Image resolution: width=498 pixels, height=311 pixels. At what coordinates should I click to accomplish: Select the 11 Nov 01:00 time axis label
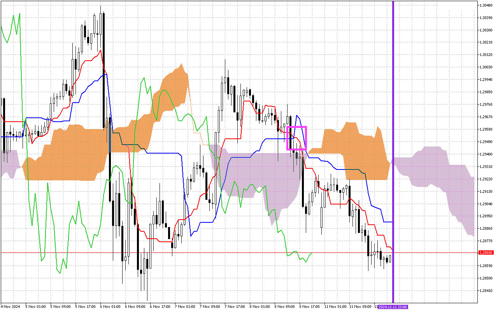point(335,307)
